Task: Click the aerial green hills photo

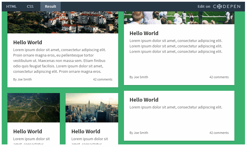Action: [33, 108]
